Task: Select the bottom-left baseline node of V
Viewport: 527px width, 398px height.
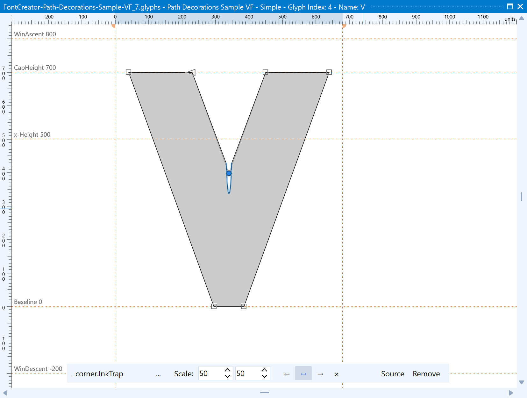Action: (x=214, y=306)
